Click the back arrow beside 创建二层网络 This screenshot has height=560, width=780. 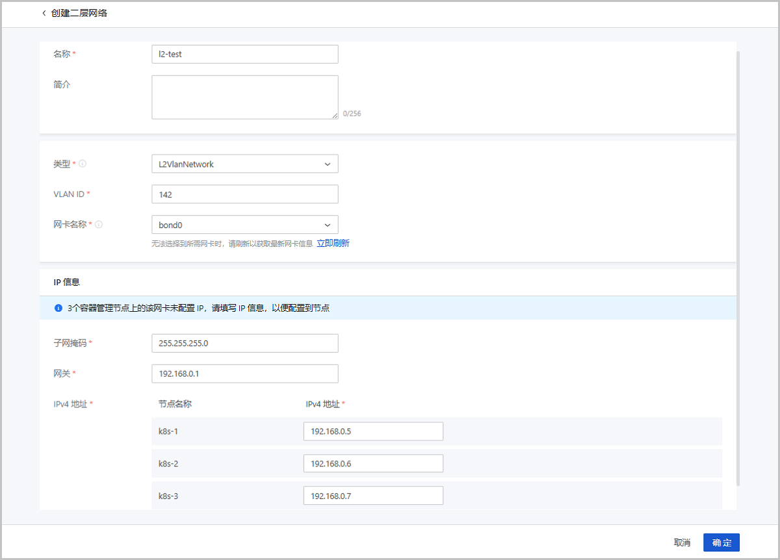[44, 13]
